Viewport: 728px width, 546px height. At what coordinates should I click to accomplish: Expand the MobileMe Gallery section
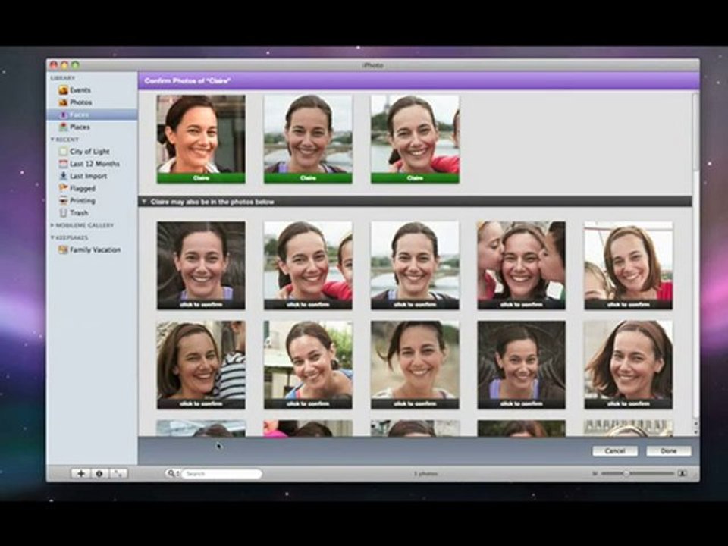tap(52, 225)
